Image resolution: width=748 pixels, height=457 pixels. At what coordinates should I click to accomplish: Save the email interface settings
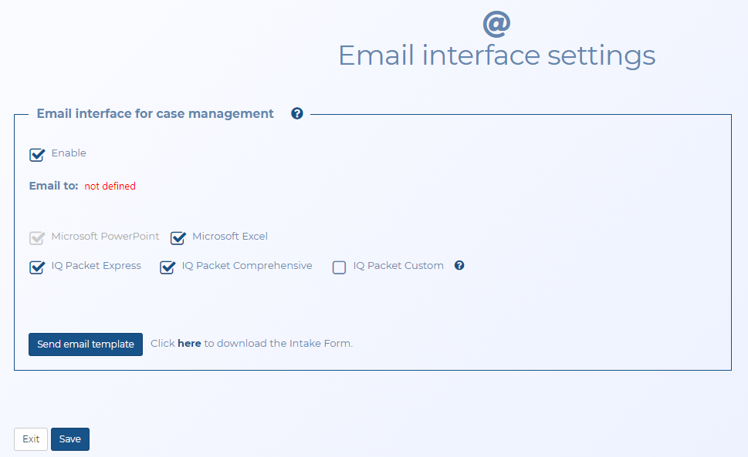point(70,439)
